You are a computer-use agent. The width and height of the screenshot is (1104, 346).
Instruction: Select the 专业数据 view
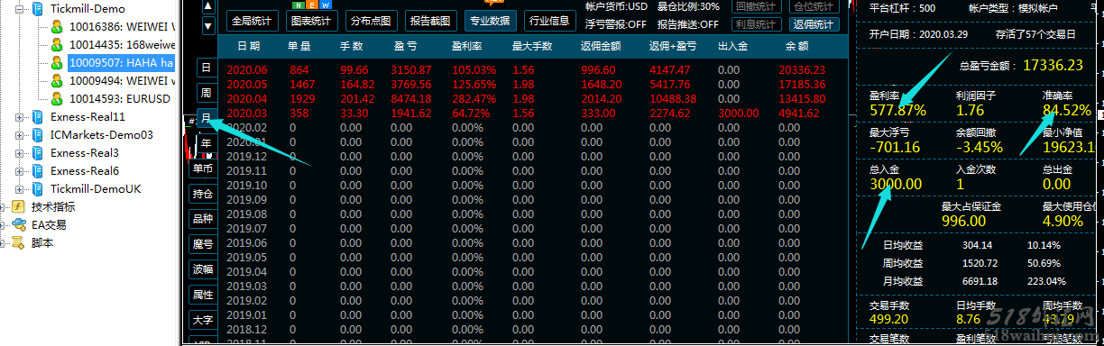click(x=490, y=21)
